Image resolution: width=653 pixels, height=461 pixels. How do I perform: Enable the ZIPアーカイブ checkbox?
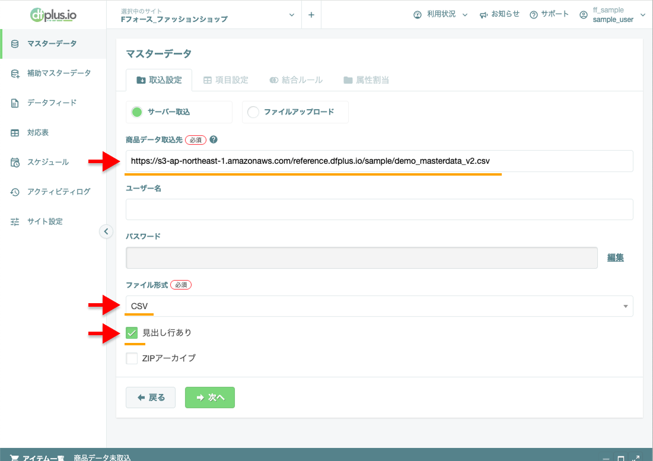point(131,358)
